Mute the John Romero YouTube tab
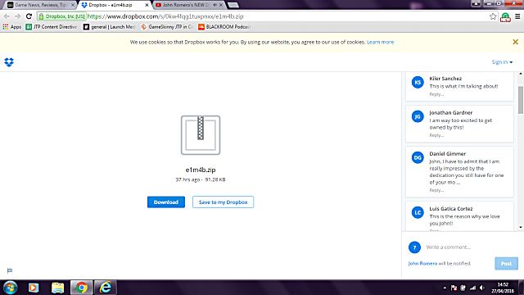Viewport: 524px width, 295px height. (x=215, y=5)
